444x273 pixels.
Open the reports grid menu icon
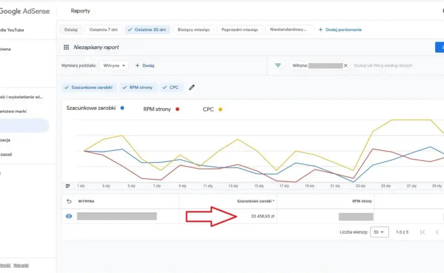point(66,47)
